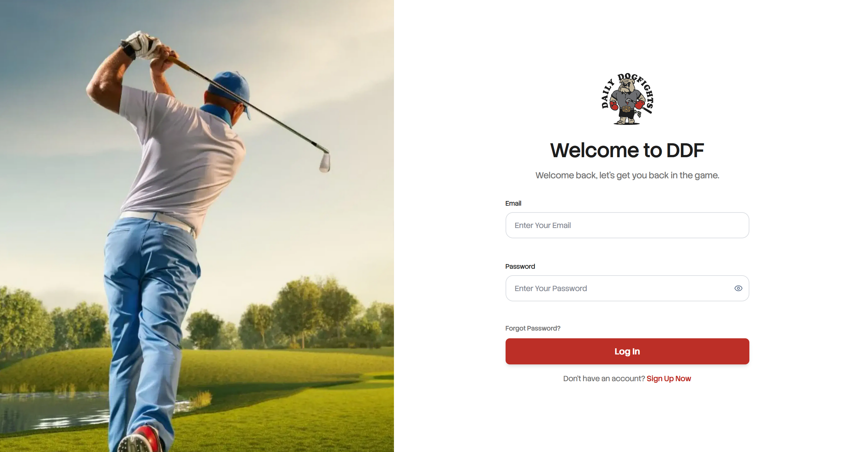Image resolution: width=856 pixels, height=452 pixels.
Task: Click the golf club head in photo
Action: [x=325, y=162]
